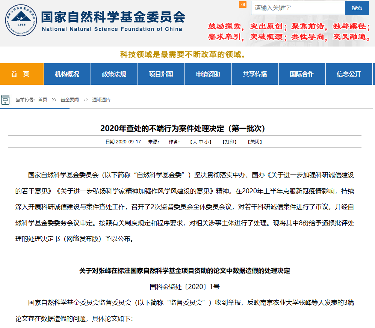375x328 pixels.
Task: Set article font size to 中
Action: coord(201,142)
